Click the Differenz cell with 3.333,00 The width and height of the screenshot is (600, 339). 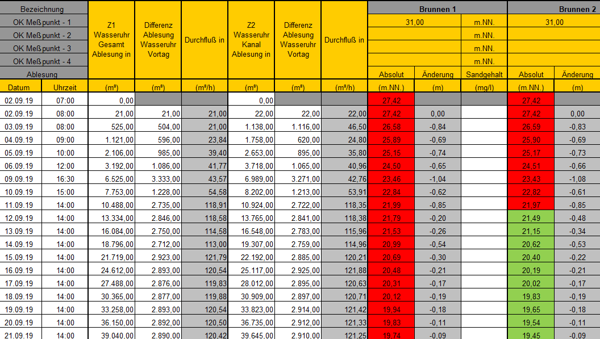coord(157,178)
